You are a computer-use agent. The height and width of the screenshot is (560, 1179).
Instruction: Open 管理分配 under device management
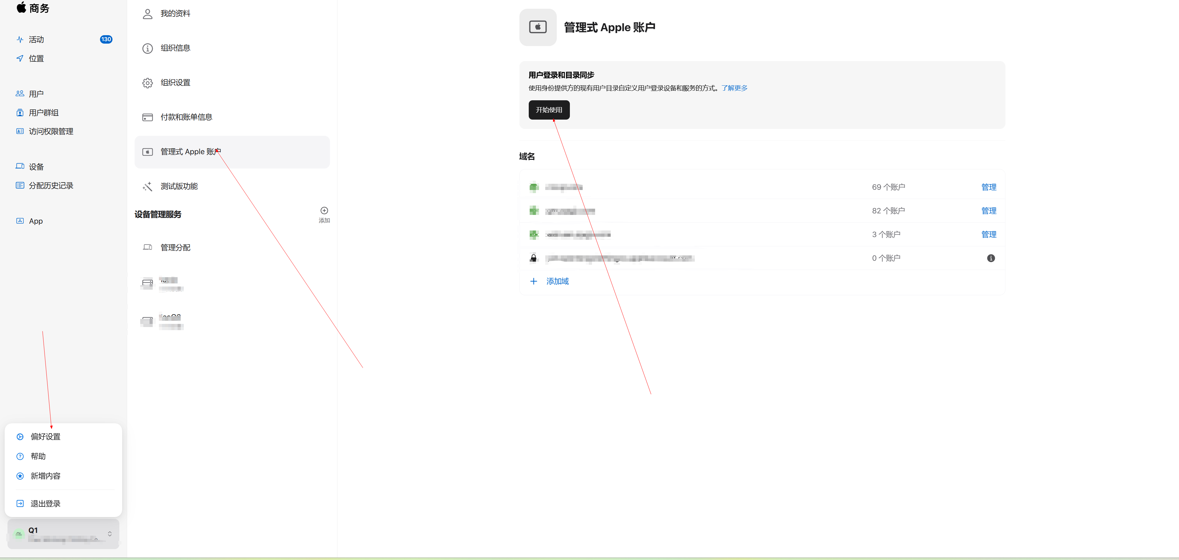pyautogui.click(x=232, y=248)
